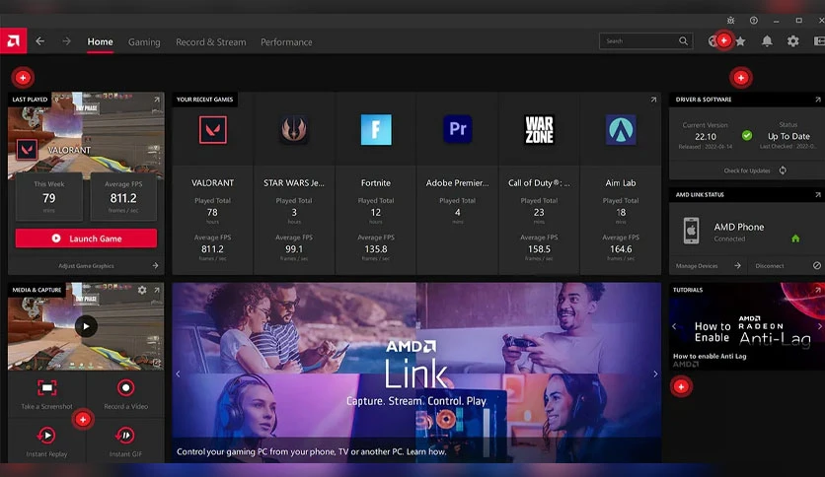This screenshot has width=825, height=477.
Task: Open help question mark icon
Action: point(753,21)
